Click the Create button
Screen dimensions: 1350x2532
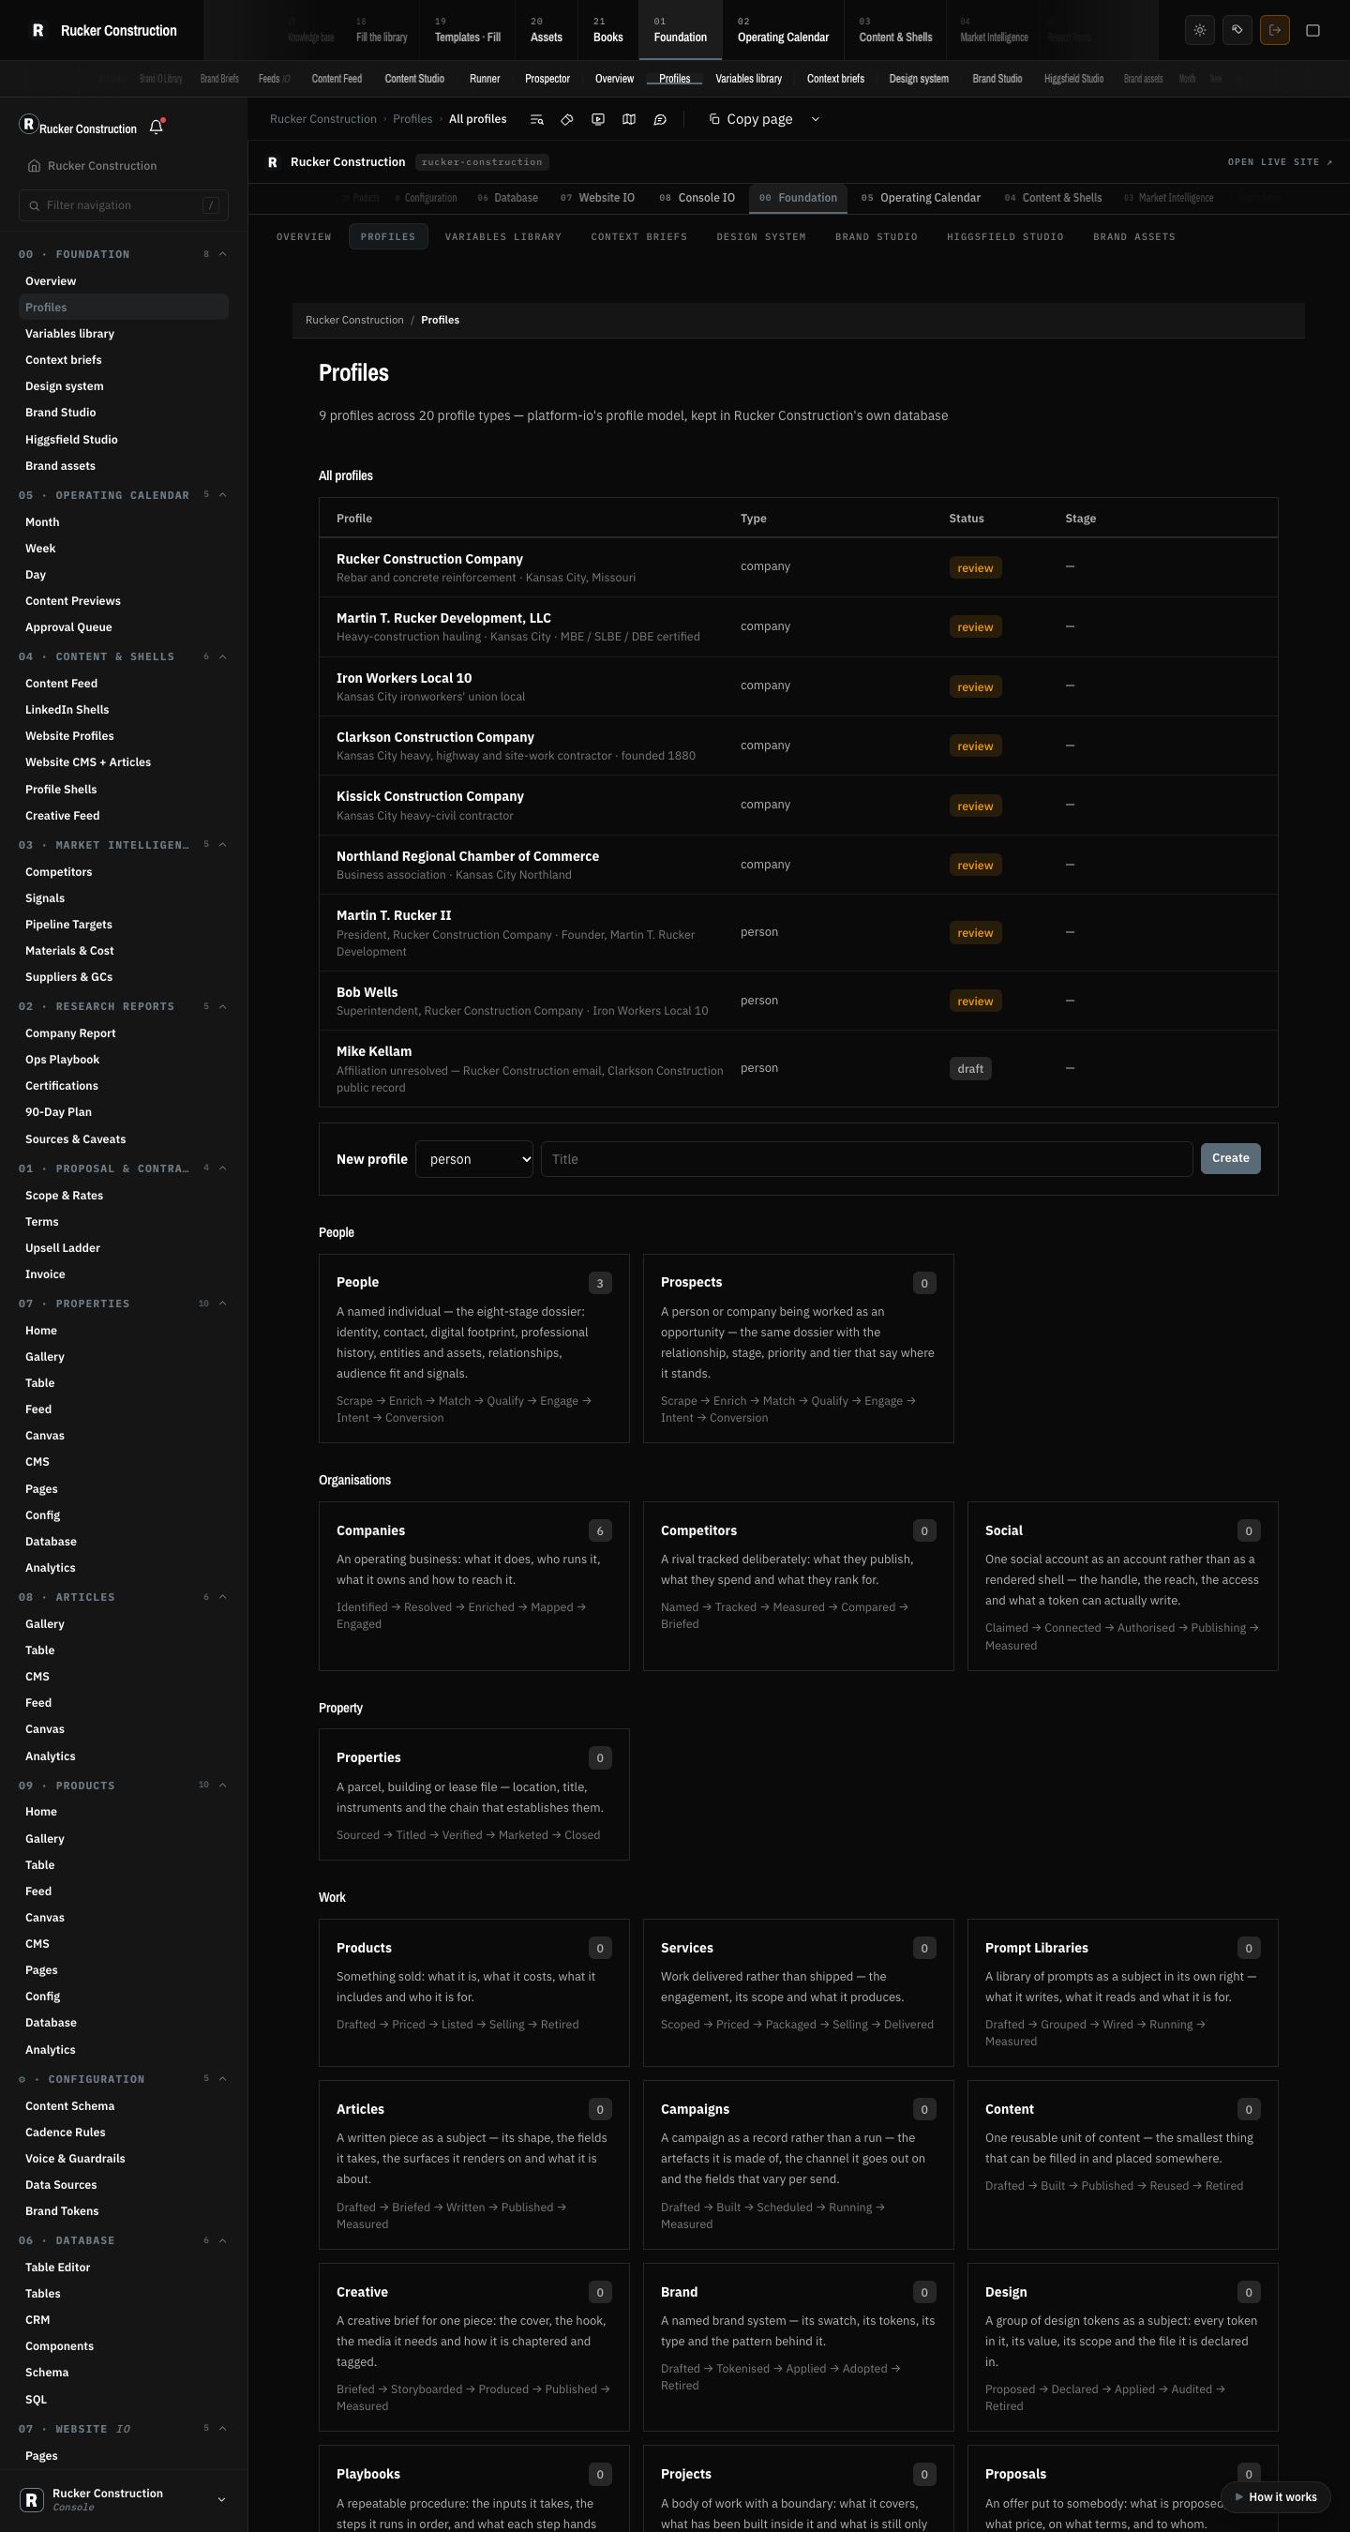pyautogui.click(x=1230, y=1158)
